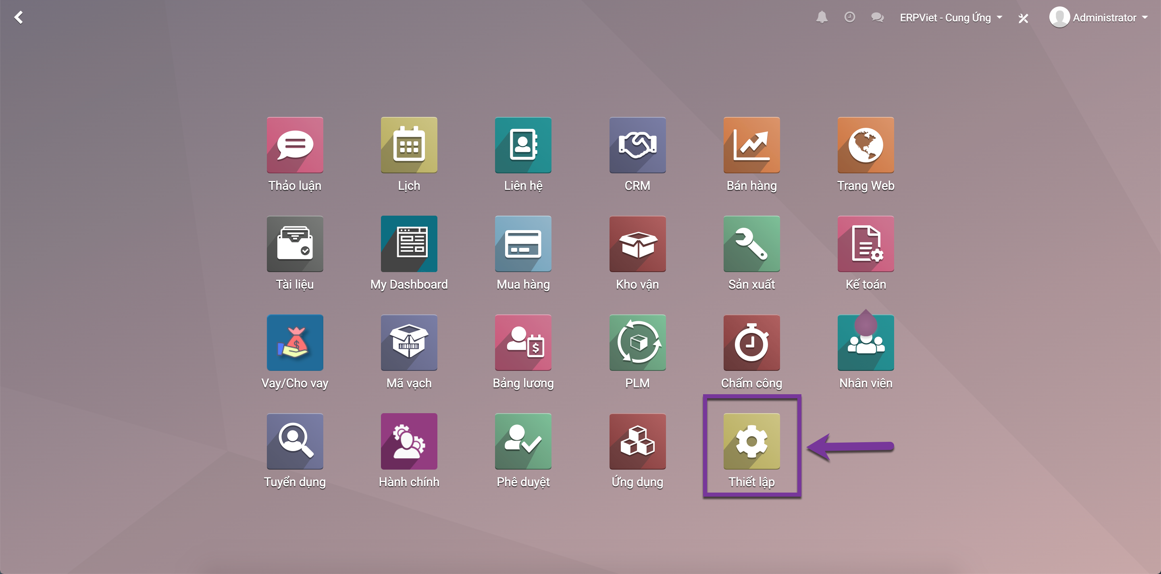Open the Vay/Cho vay loans app

click(x=295, y=342)
